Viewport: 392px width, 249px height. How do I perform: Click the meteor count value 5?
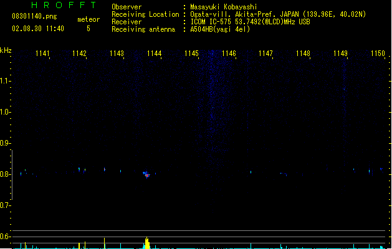(x=88, y=29)
